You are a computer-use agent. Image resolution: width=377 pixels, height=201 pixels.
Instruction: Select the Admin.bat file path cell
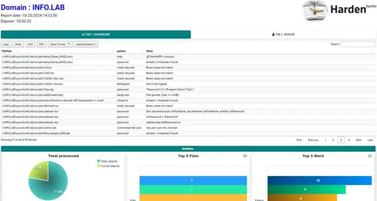coord(29,128)
